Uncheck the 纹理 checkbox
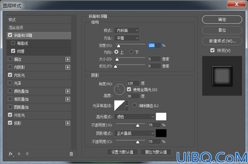 [13, 51]
